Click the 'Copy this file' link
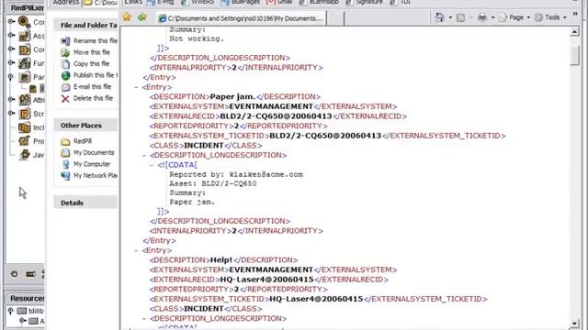 tap(92, 63)
